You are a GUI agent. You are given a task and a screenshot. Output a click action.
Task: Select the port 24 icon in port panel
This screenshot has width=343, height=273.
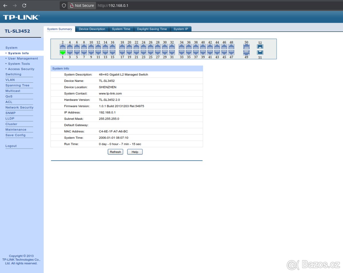pyautogui.click(x=143, y=46)
